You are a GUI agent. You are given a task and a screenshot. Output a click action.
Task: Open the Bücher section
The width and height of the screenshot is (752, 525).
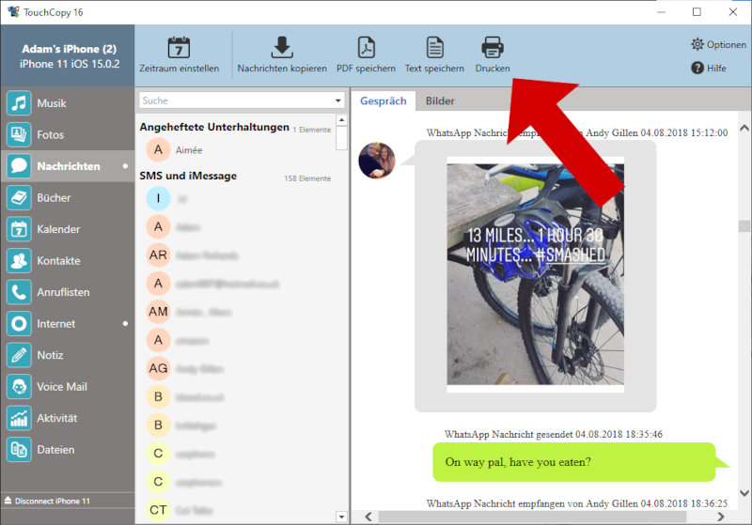click(67, 198)
